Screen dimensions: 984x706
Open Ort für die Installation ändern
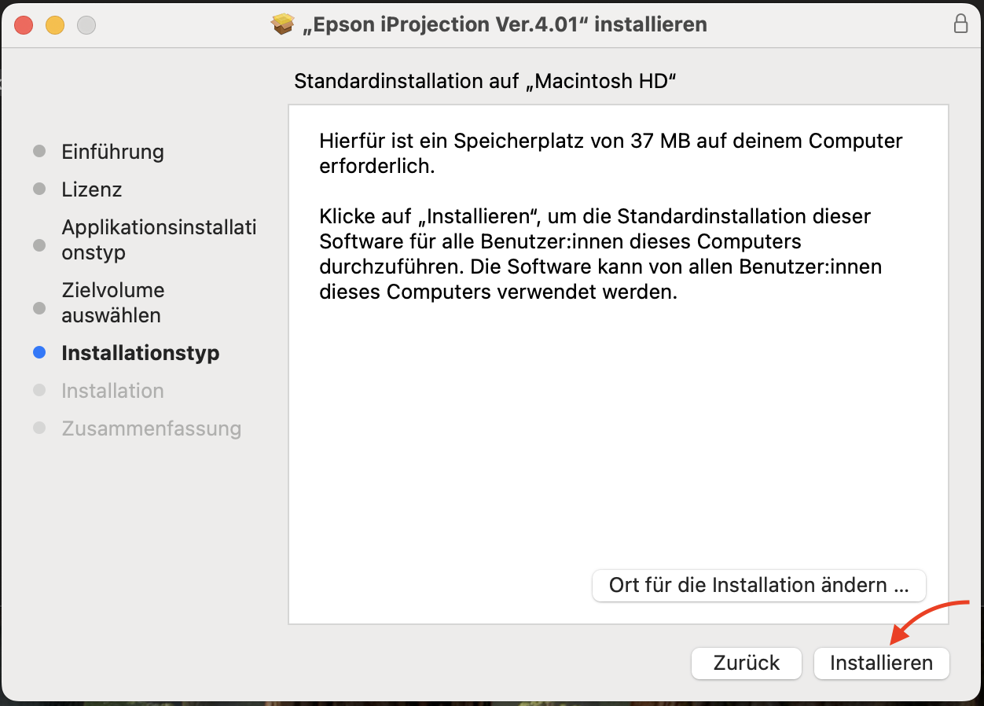(x=759, y=586)
